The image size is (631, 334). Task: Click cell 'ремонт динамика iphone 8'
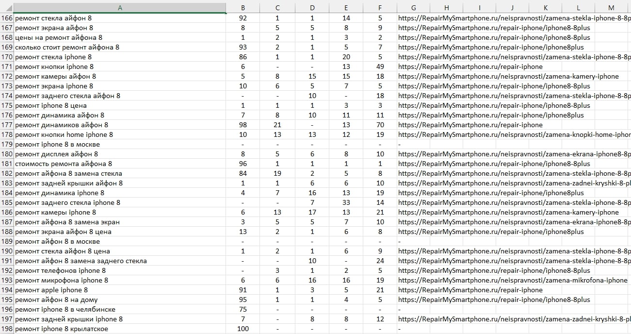click(x=120, y=193)
